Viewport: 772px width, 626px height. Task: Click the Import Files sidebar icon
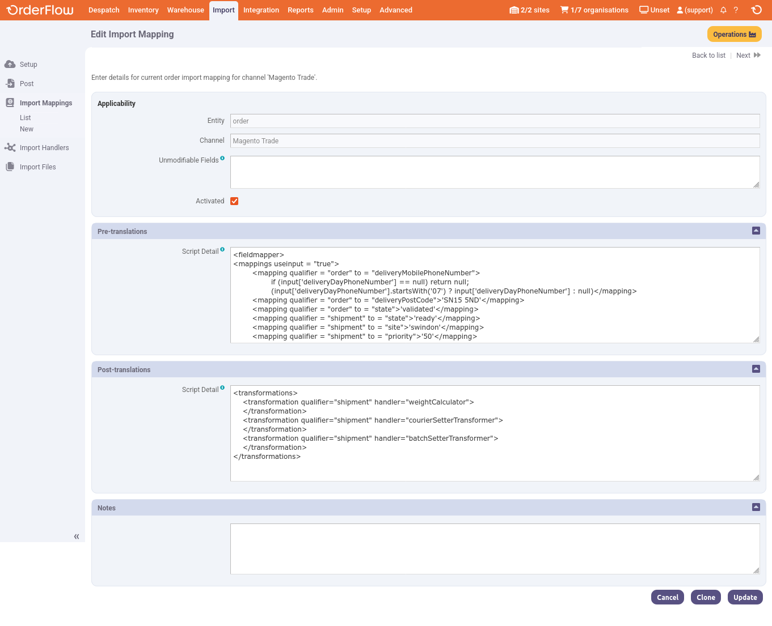coord(10,167)
